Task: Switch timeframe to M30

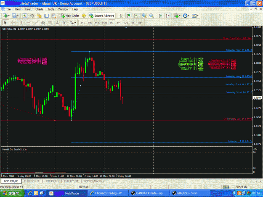Action: pyautogui.click(x=104, y=23)
